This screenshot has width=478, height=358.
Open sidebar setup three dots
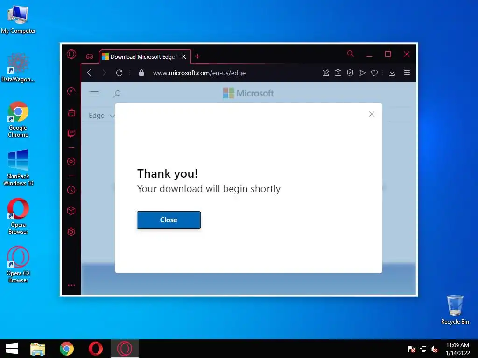tap(71, 286)
